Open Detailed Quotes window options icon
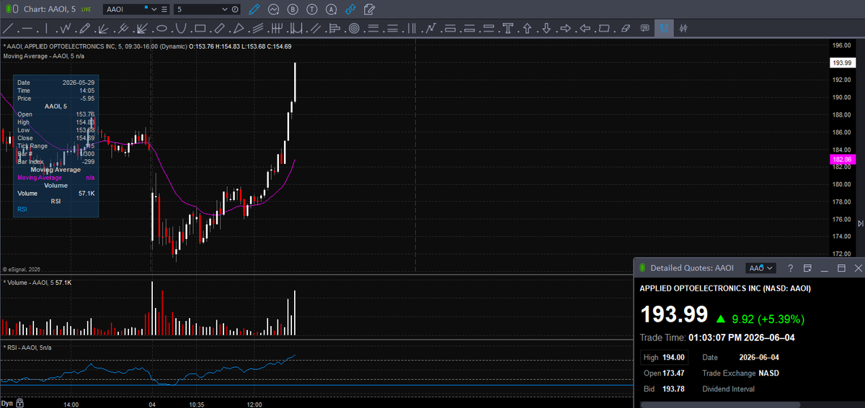 tap(807, 268)
